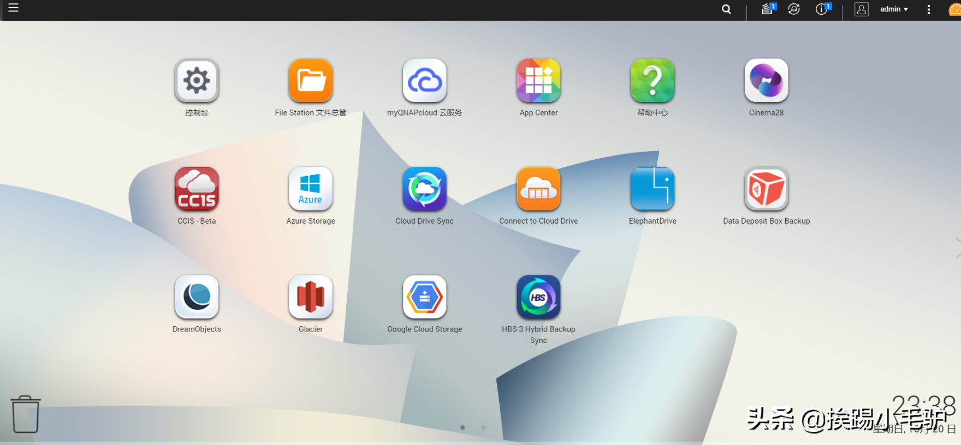Open the CCIS - Beta icon
Screen dimensions: 961x445
click(x=197, y=189)
